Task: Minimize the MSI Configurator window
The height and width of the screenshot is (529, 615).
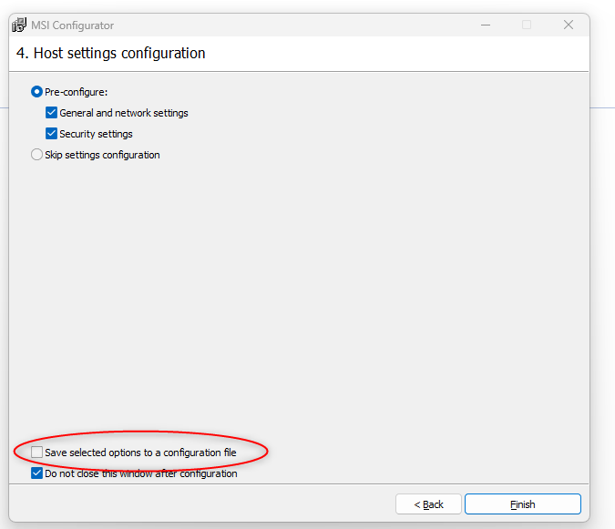Action: click(x=486, y=25)
